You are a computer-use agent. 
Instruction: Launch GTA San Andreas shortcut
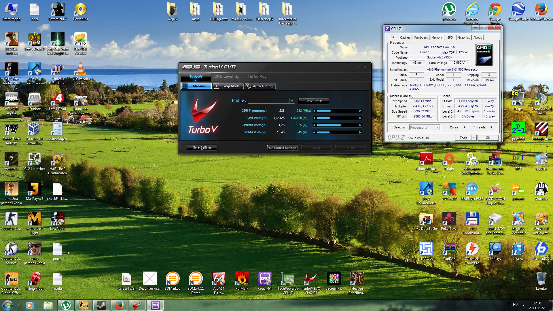click(x=12, y=43)
